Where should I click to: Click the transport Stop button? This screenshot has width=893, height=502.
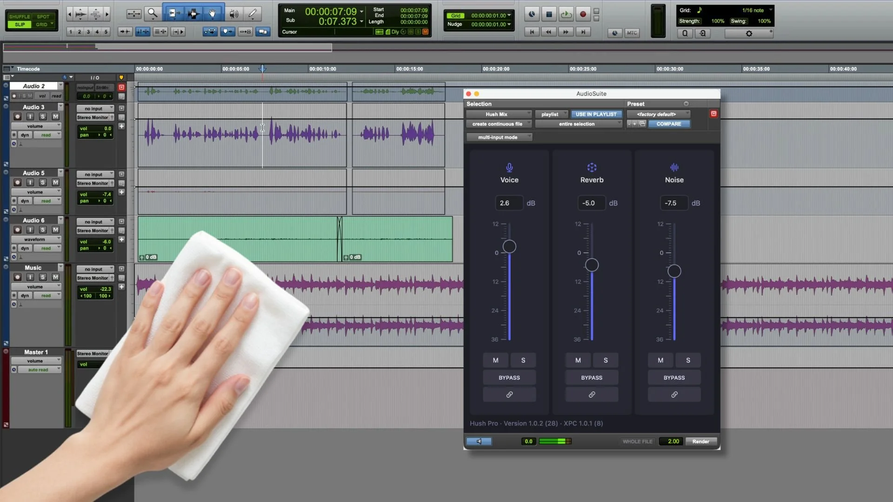tap(549, 14)
